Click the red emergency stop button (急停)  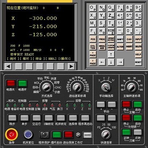12,134
